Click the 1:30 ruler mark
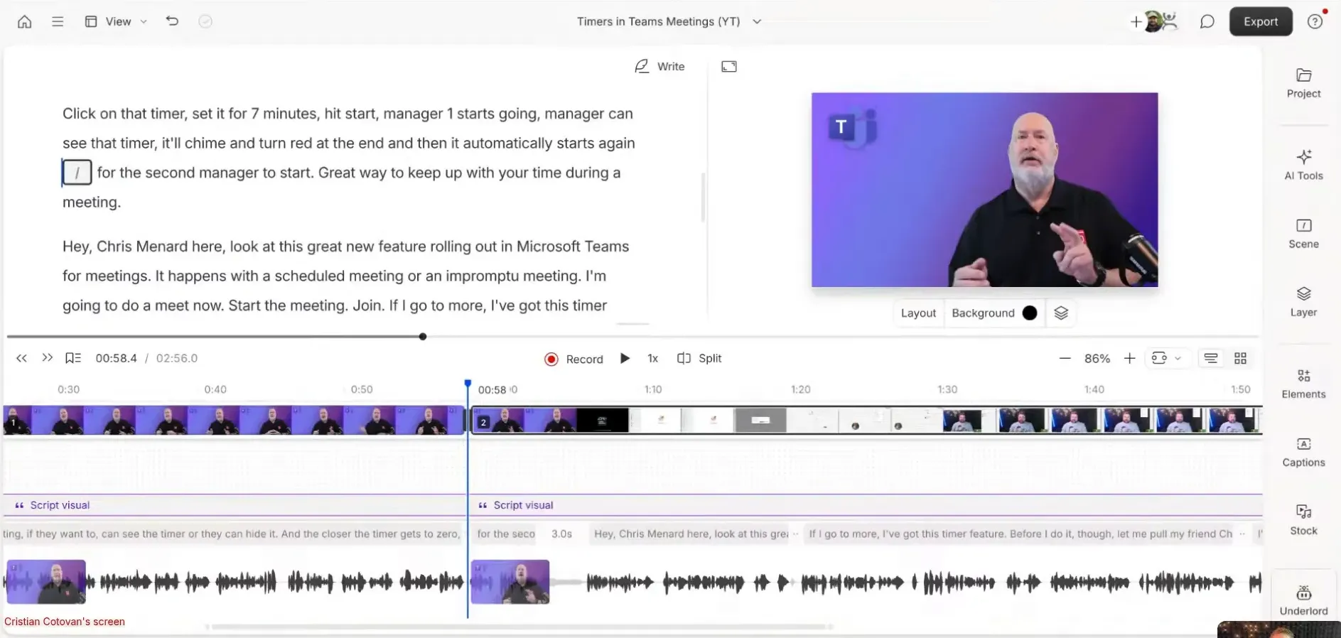The image size is (1341, 638). point(947,389)
